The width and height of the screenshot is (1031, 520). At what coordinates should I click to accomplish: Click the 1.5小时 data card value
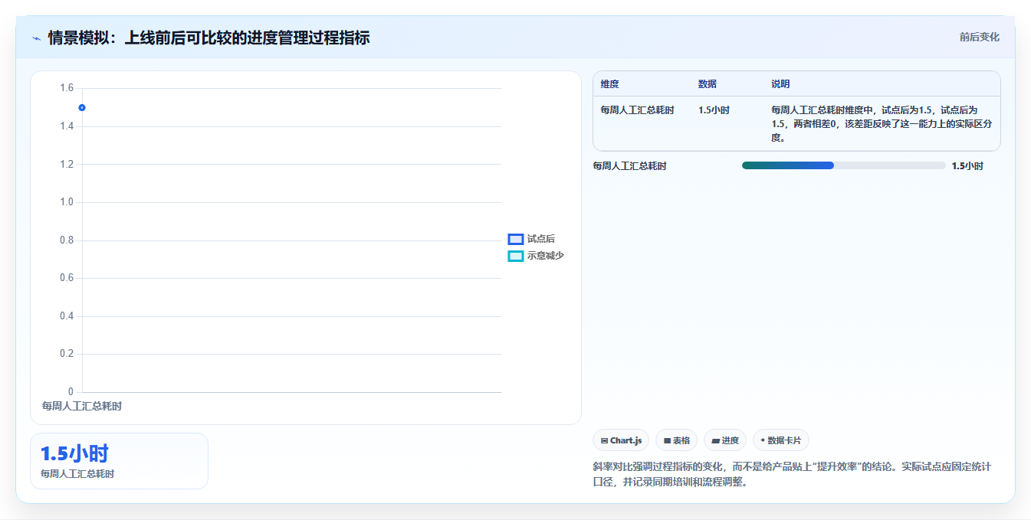[74, 453]
